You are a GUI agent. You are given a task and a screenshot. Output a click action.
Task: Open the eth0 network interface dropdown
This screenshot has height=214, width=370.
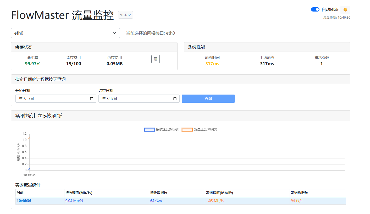click(65, 33)
